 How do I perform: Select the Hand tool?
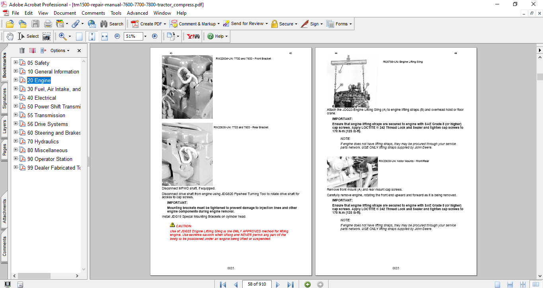pos(10,36)
